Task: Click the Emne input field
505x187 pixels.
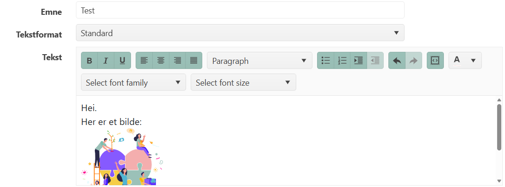Action: pos(240,10)
